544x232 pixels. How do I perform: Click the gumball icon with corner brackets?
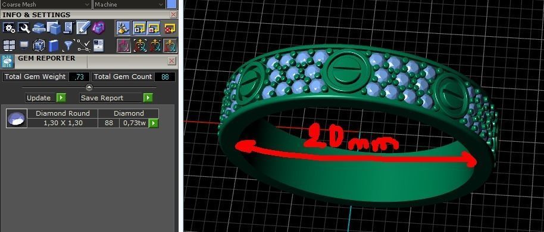click(139, 45)
